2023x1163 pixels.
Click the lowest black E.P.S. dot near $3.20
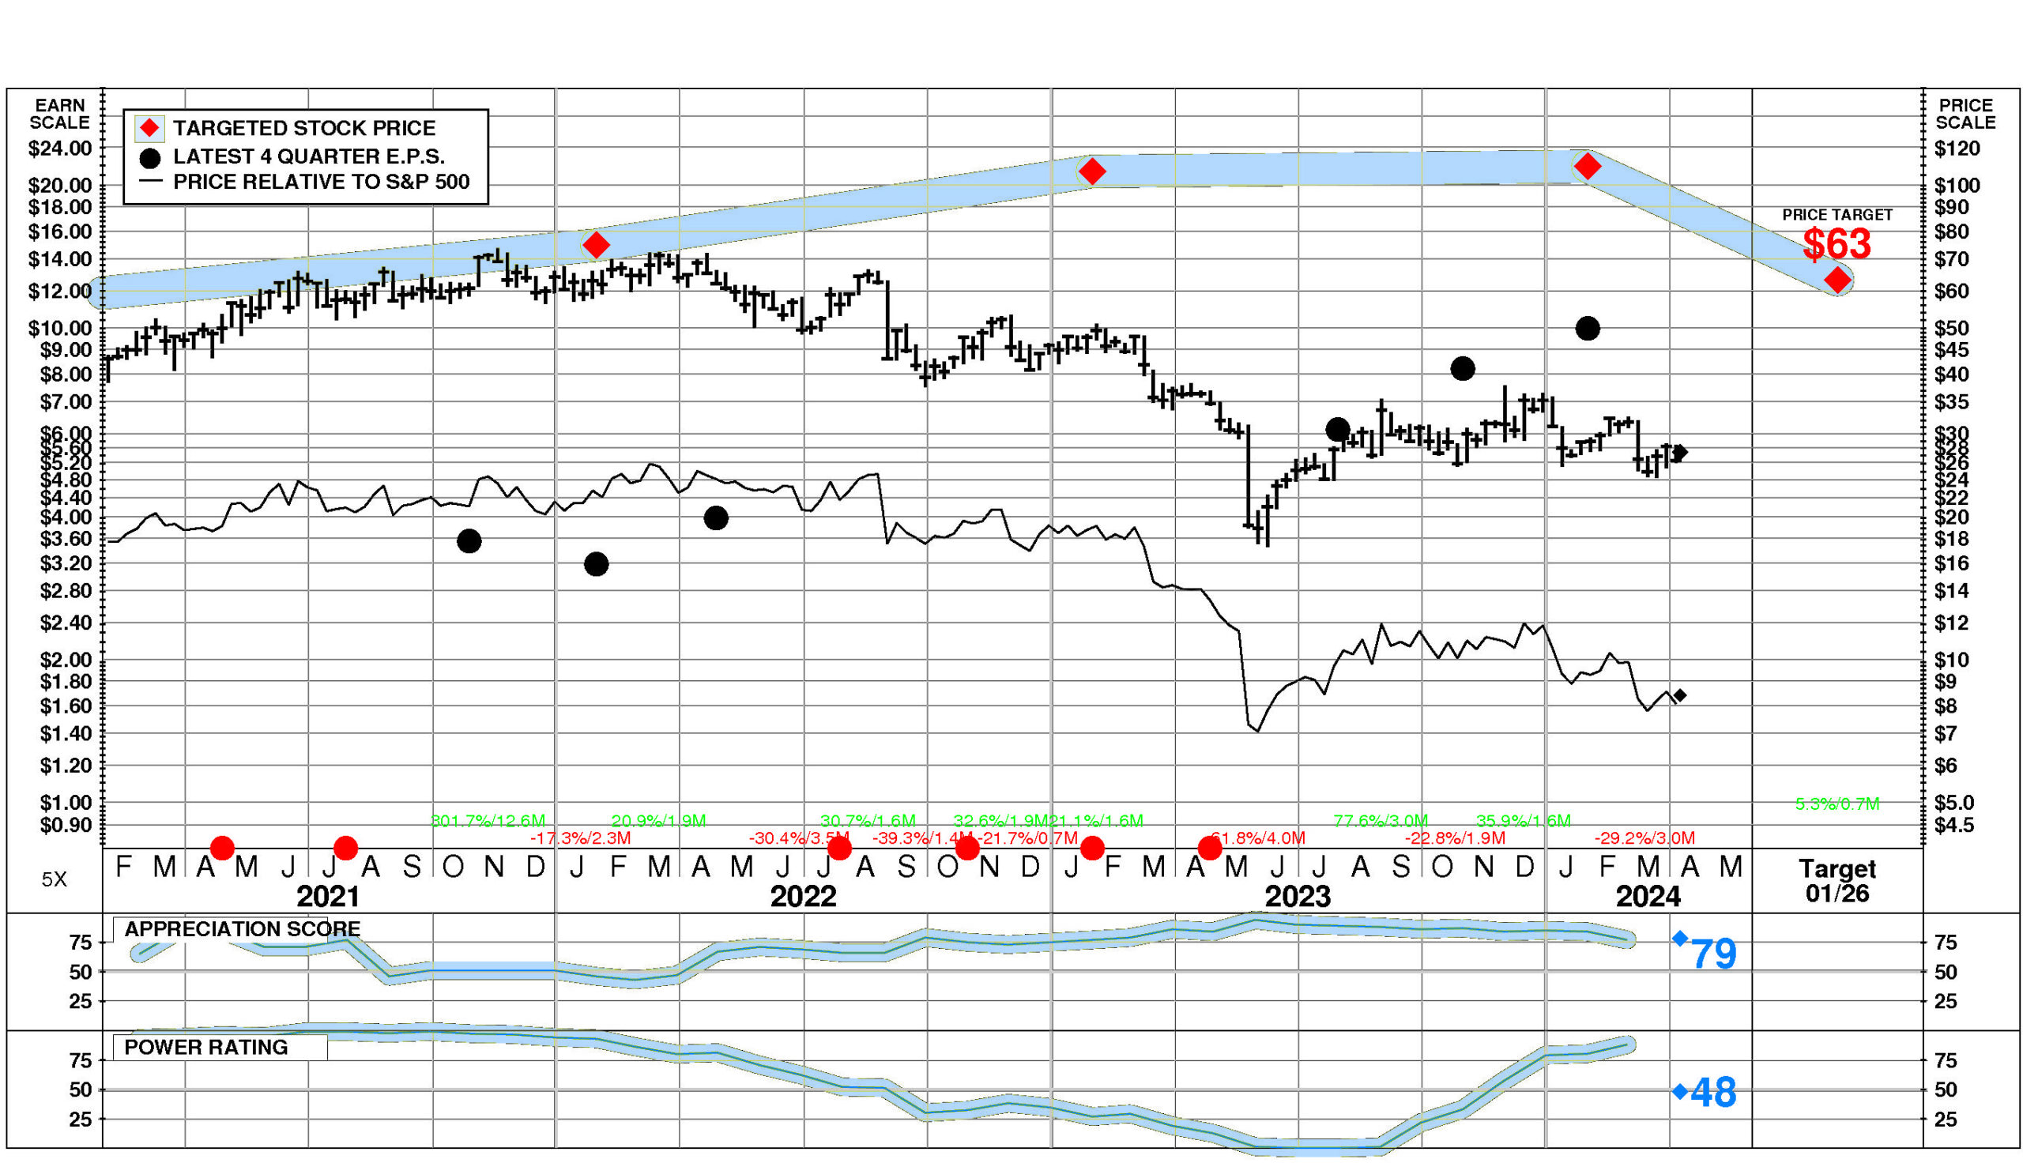[596, 565]
